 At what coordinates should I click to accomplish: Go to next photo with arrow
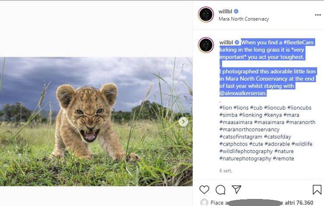pos(183,122)
